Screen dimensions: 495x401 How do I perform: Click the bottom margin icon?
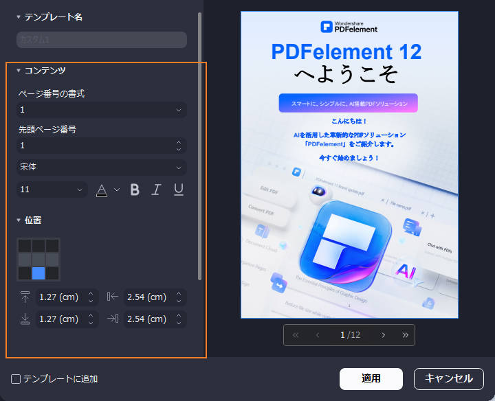25,319
